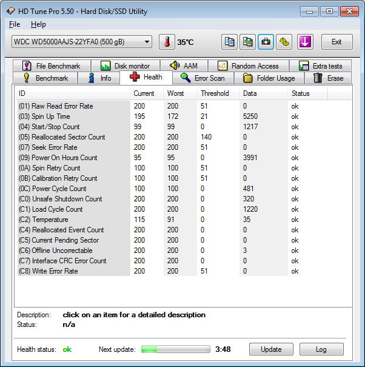Select the Health tab
This screenshot has height=367, width=365.
pyautogui.click(x=146, y=77)
